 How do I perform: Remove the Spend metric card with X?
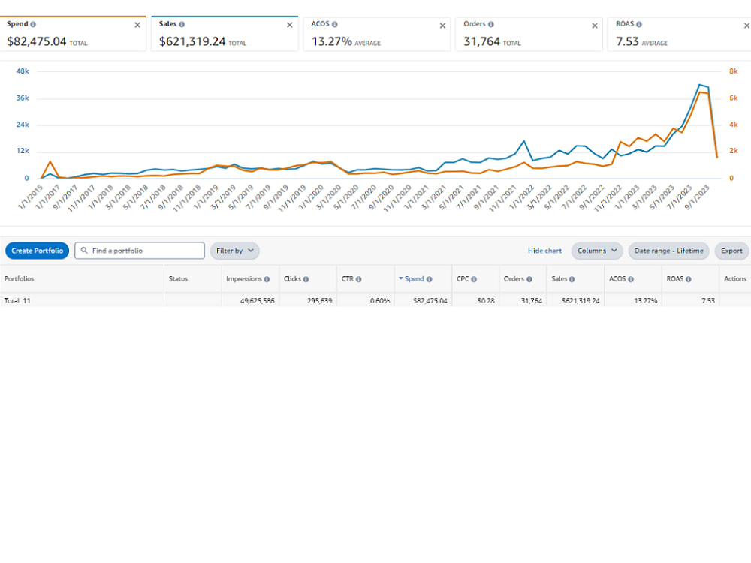pyautogui.click(x=137, y=25)
